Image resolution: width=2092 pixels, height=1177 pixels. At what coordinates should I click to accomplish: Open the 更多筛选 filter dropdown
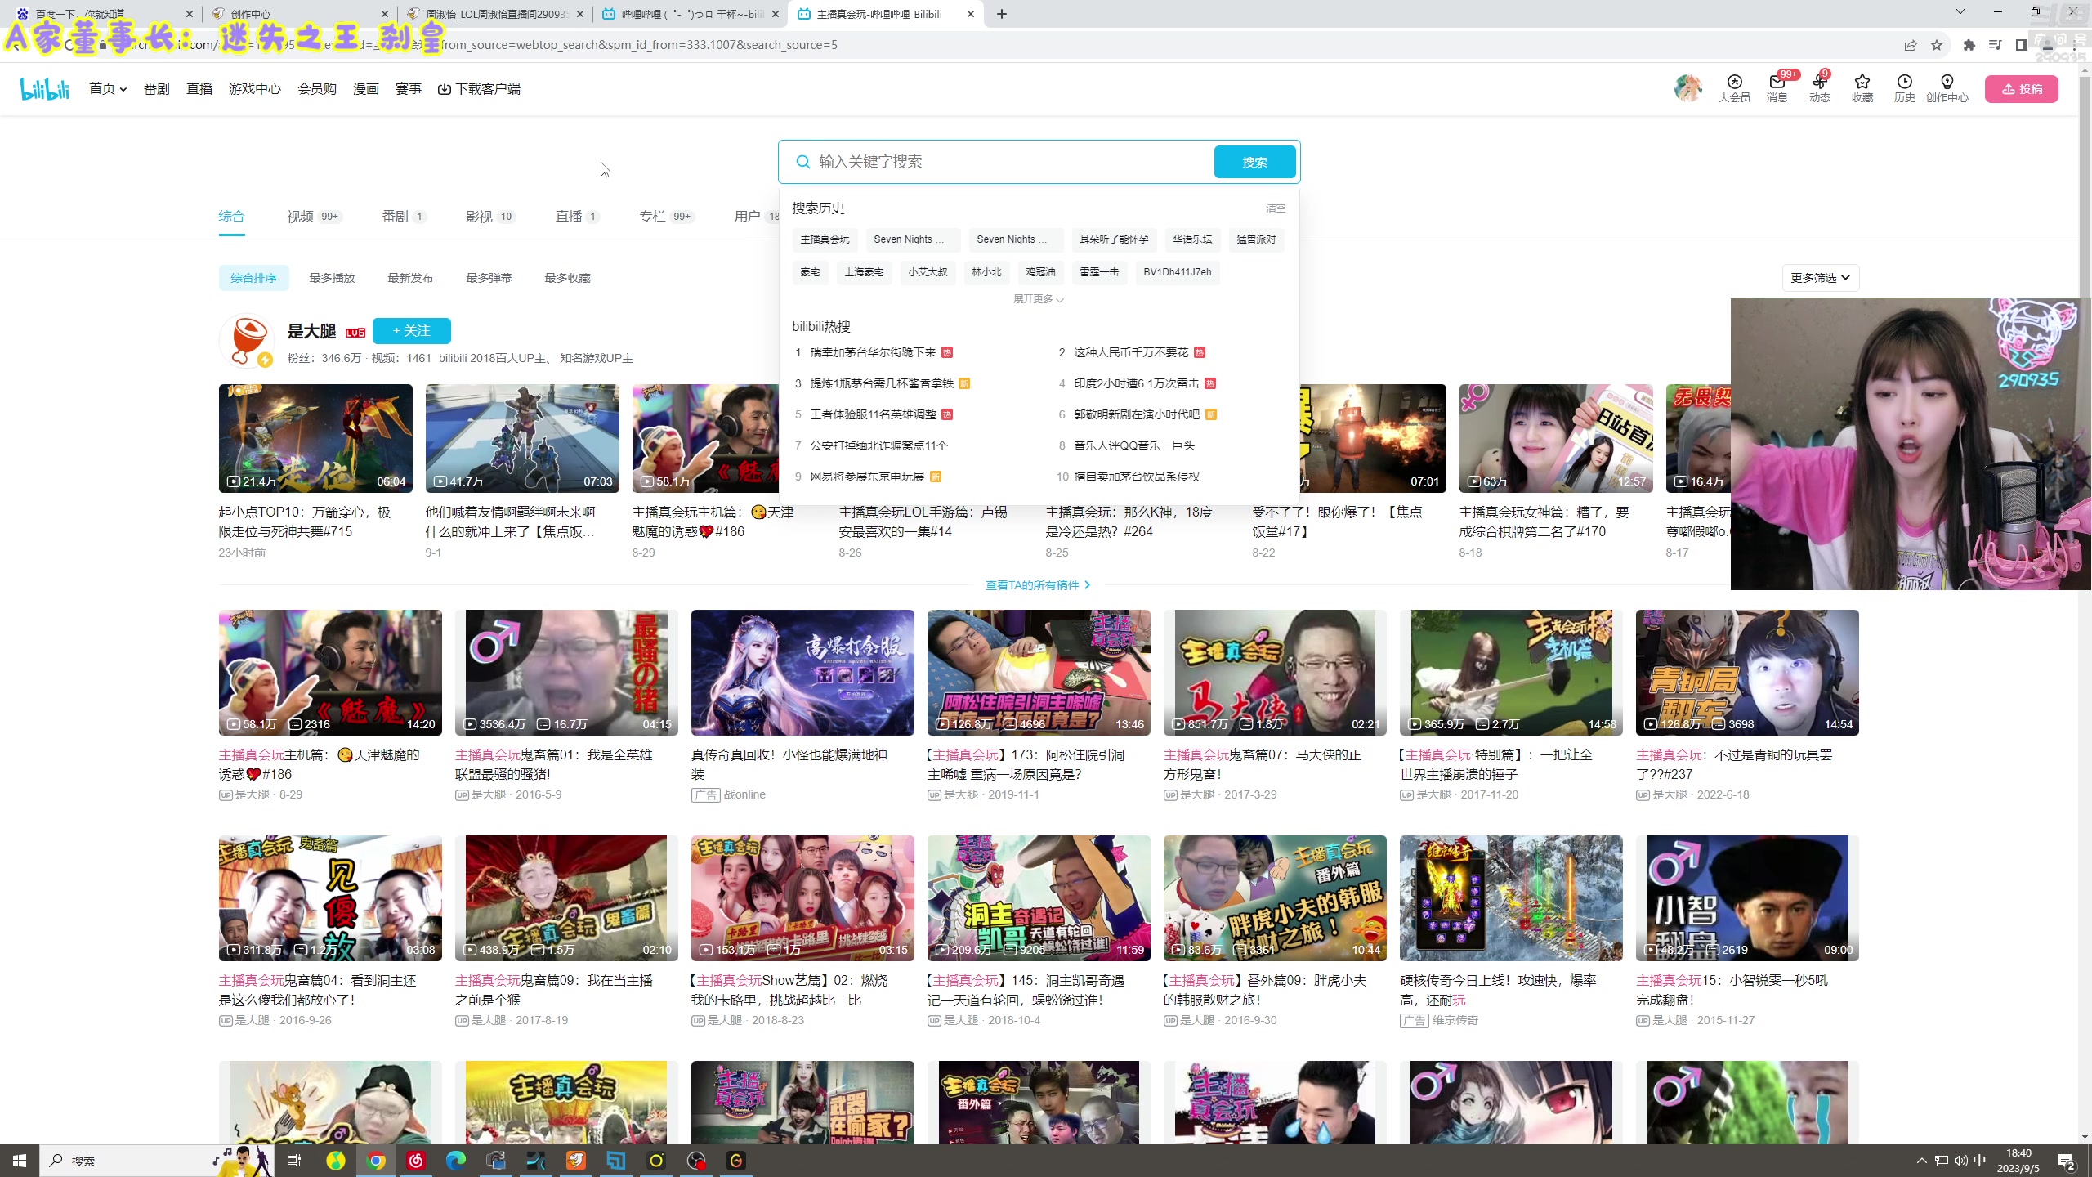1820,277
